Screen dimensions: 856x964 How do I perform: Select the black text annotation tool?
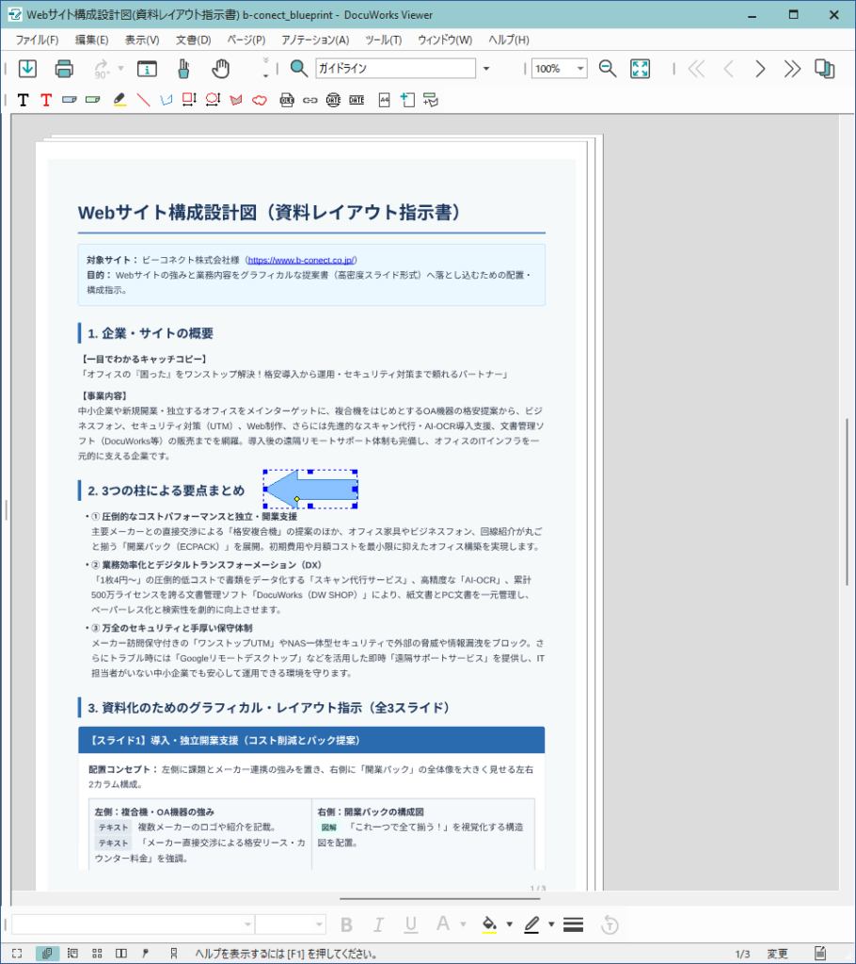coord(24,100)
